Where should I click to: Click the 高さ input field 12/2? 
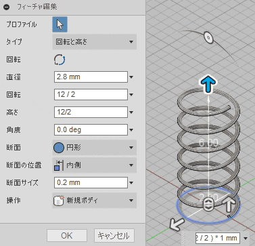click(91, 112)
